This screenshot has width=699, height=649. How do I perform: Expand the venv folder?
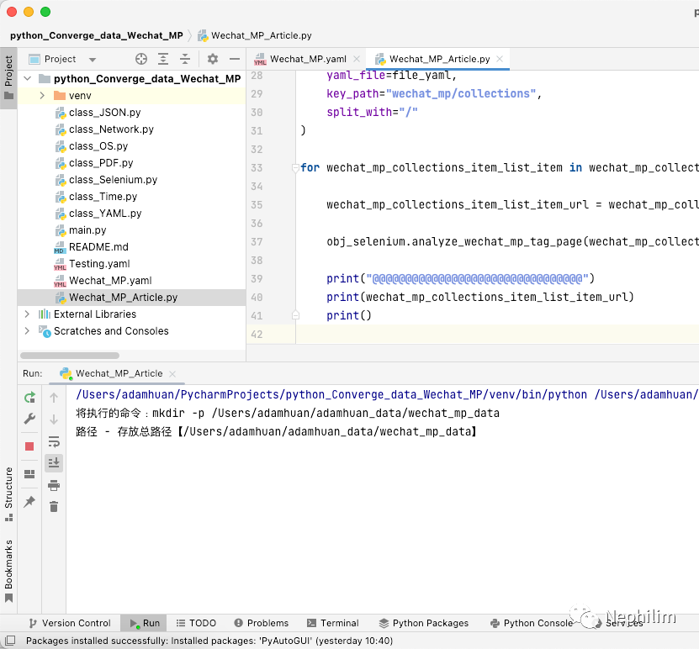point(42,96)
